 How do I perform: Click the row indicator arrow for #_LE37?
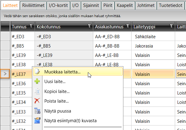[x=5, y=73]
